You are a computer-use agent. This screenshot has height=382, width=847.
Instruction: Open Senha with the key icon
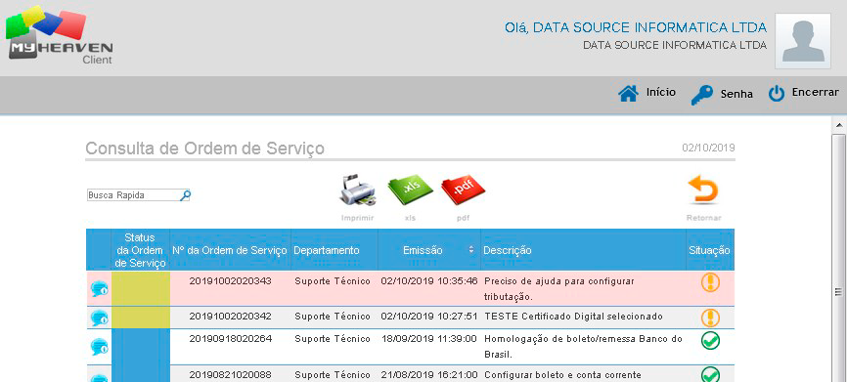[702, 95]
